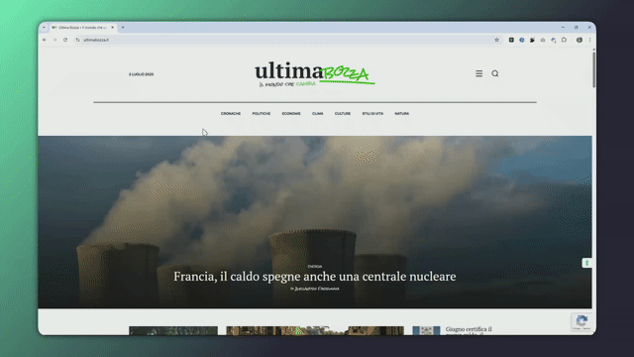
Task: Click the browser forward arrow
Action: 54,40
